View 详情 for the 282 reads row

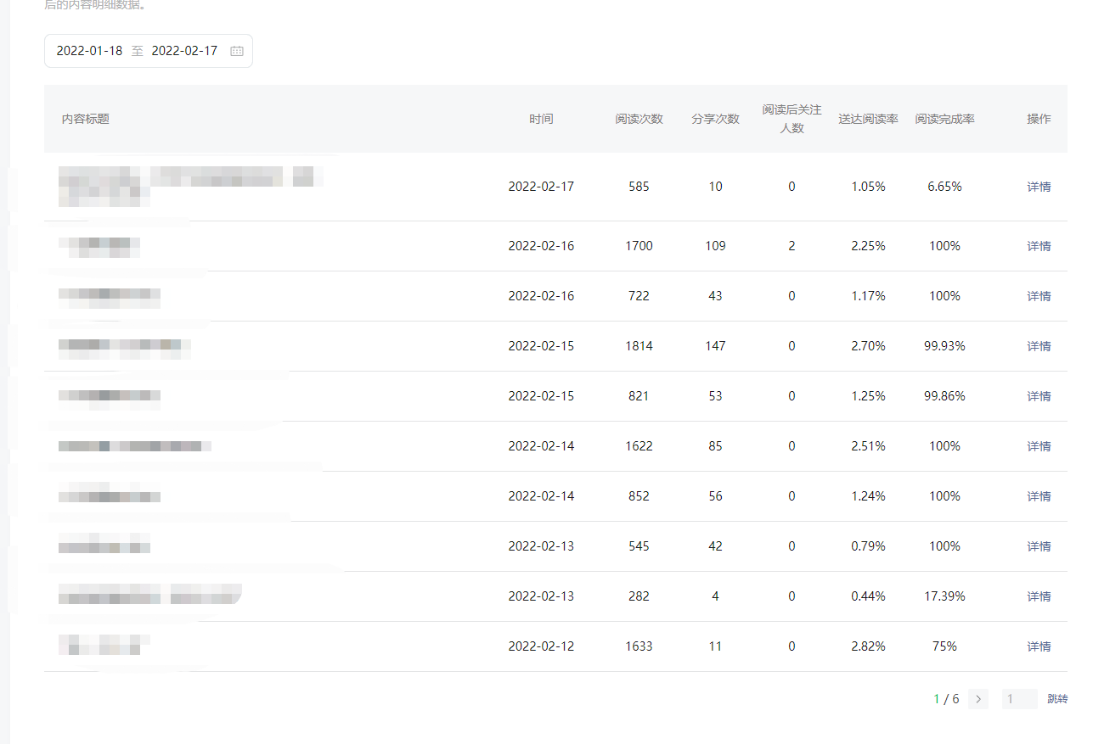click(1039, 596)
